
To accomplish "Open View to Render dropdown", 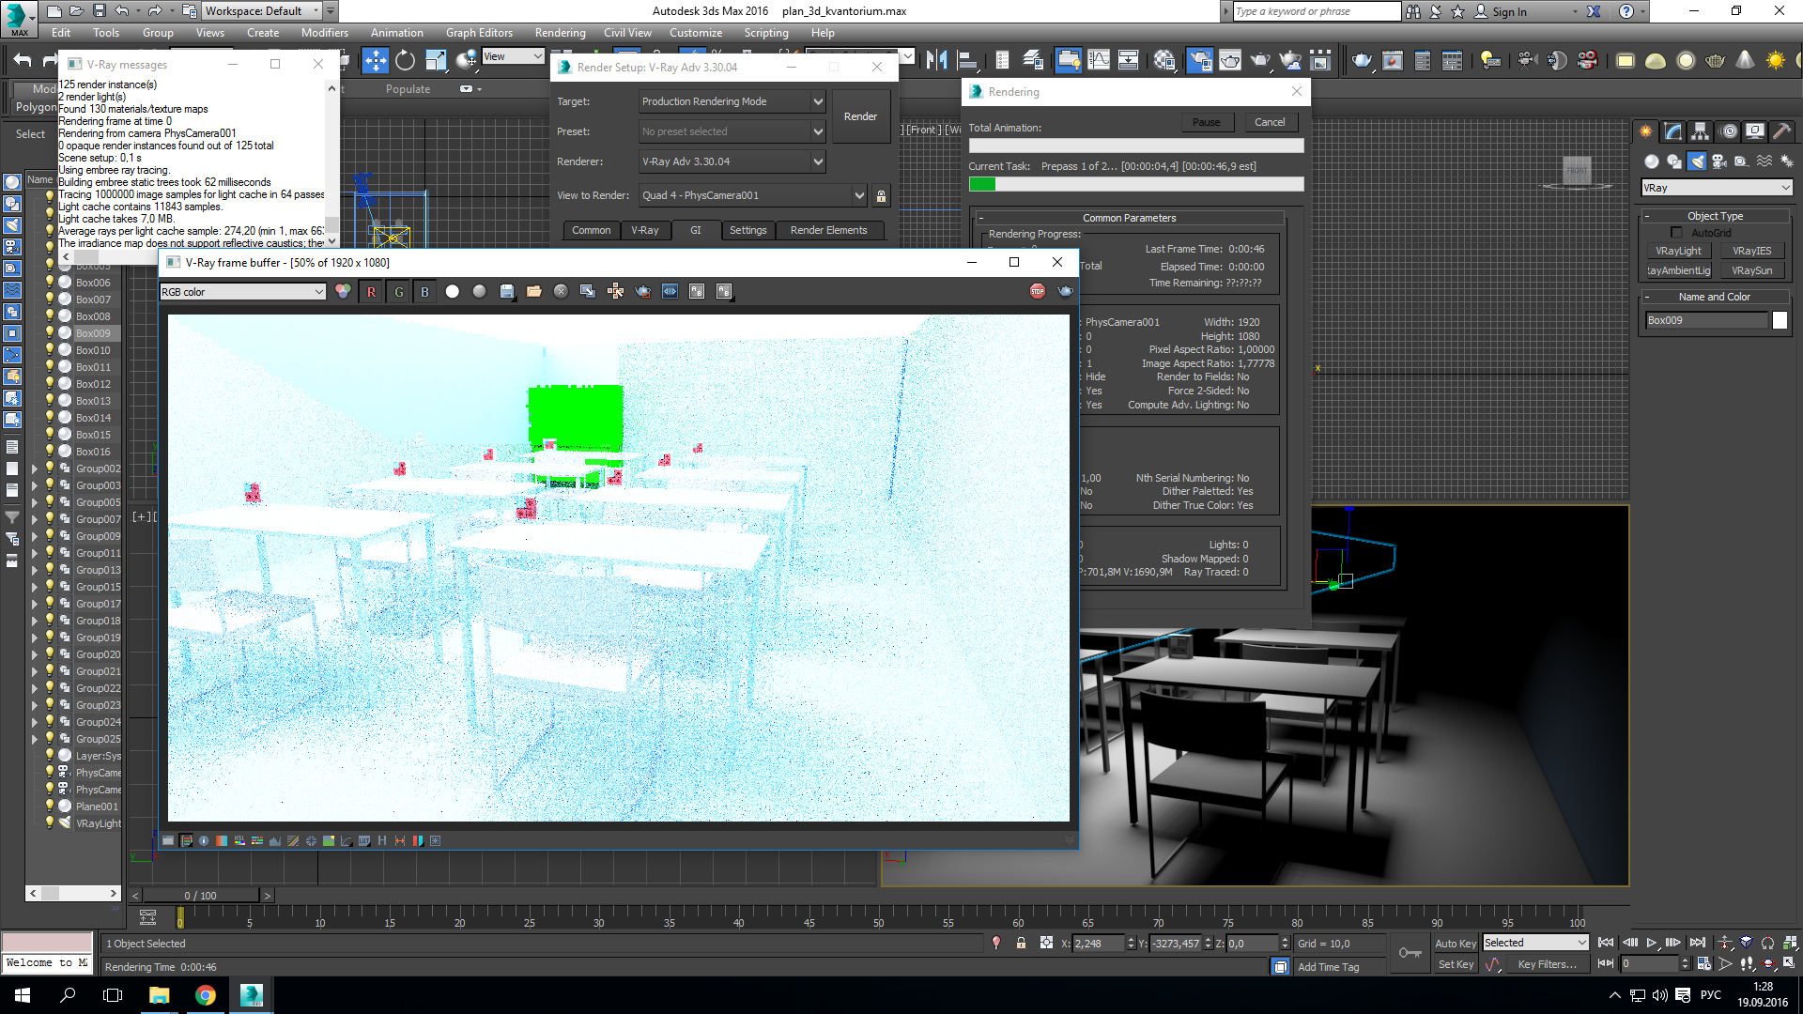I will (x=752, y=195).
